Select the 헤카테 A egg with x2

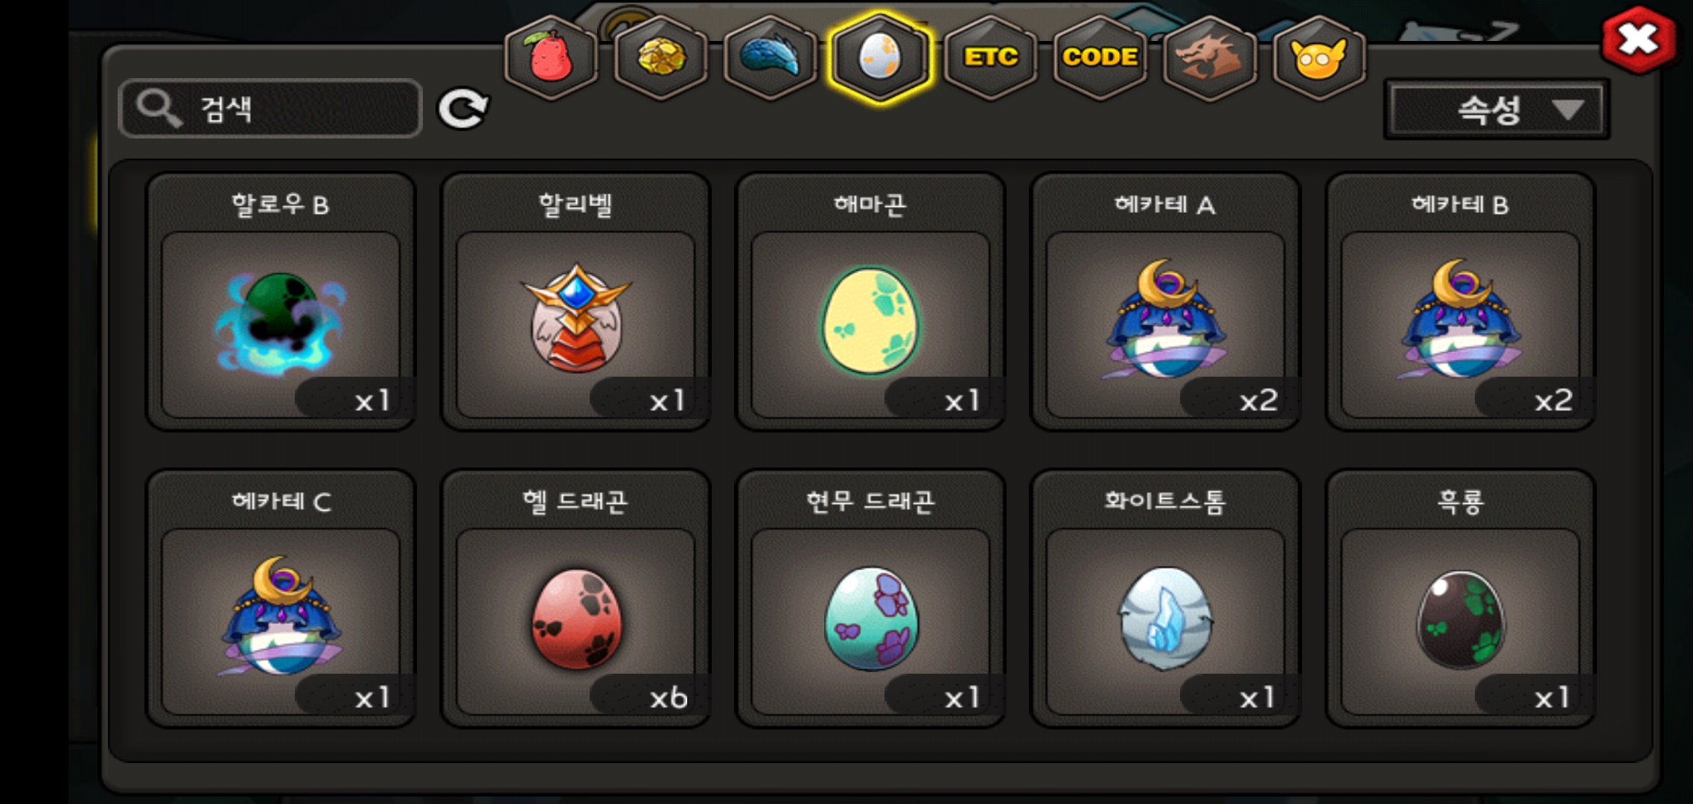point(1165,301)
